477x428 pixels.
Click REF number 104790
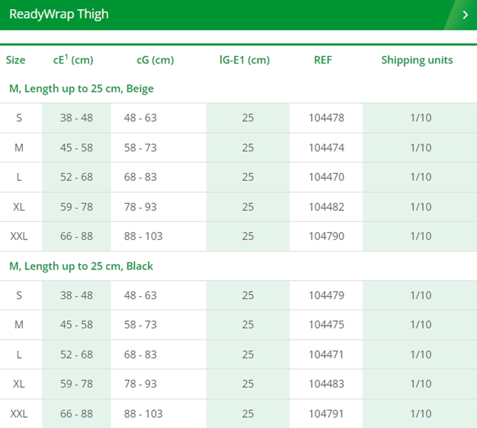[327, 236]
